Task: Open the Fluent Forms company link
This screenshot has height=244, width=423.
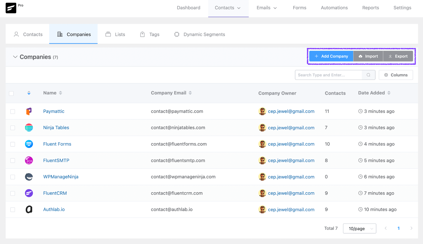Action: (57, 144)
